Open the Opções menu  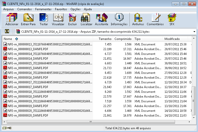click(75, 9)
